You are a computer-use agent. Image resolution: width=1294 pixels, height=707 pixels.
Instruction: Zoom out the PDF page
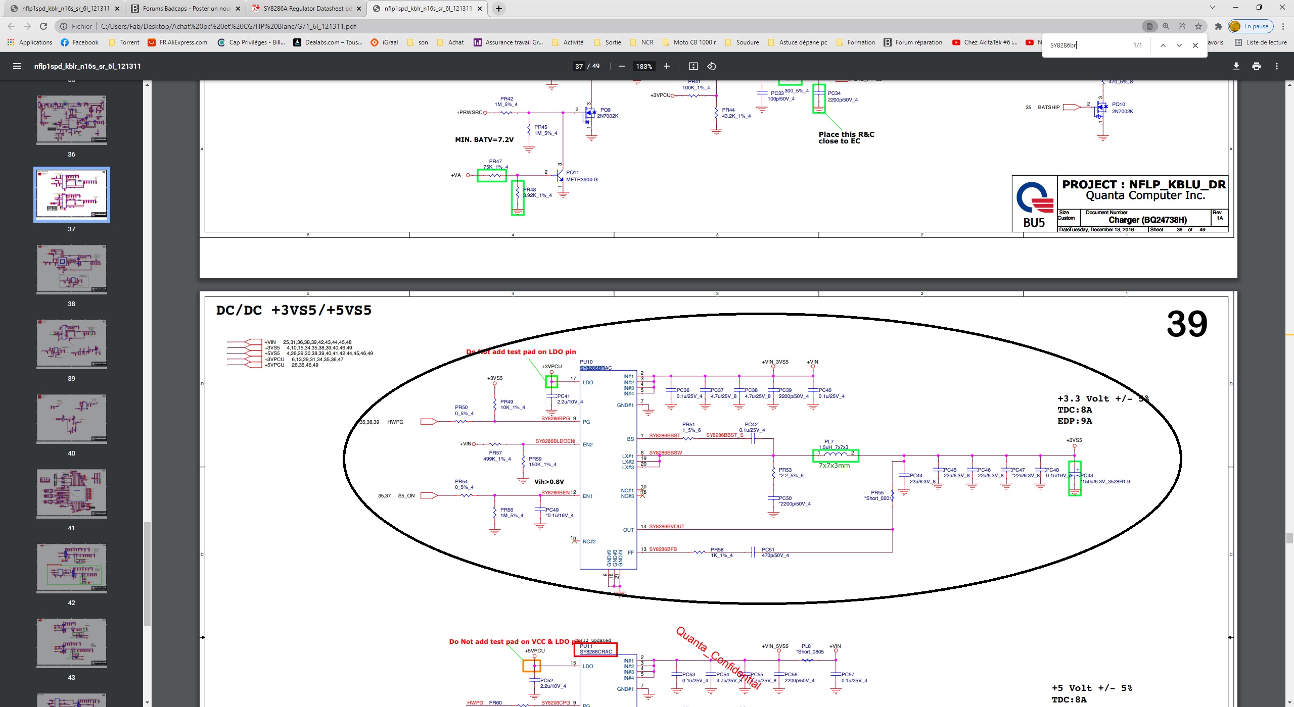point(622,66)
